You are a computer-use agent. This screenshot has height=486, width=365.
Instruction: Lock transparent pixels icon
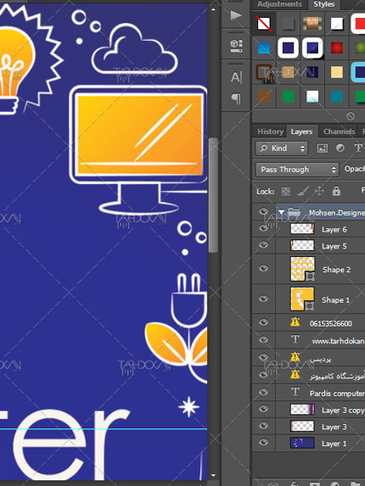(x=286, y=192)
